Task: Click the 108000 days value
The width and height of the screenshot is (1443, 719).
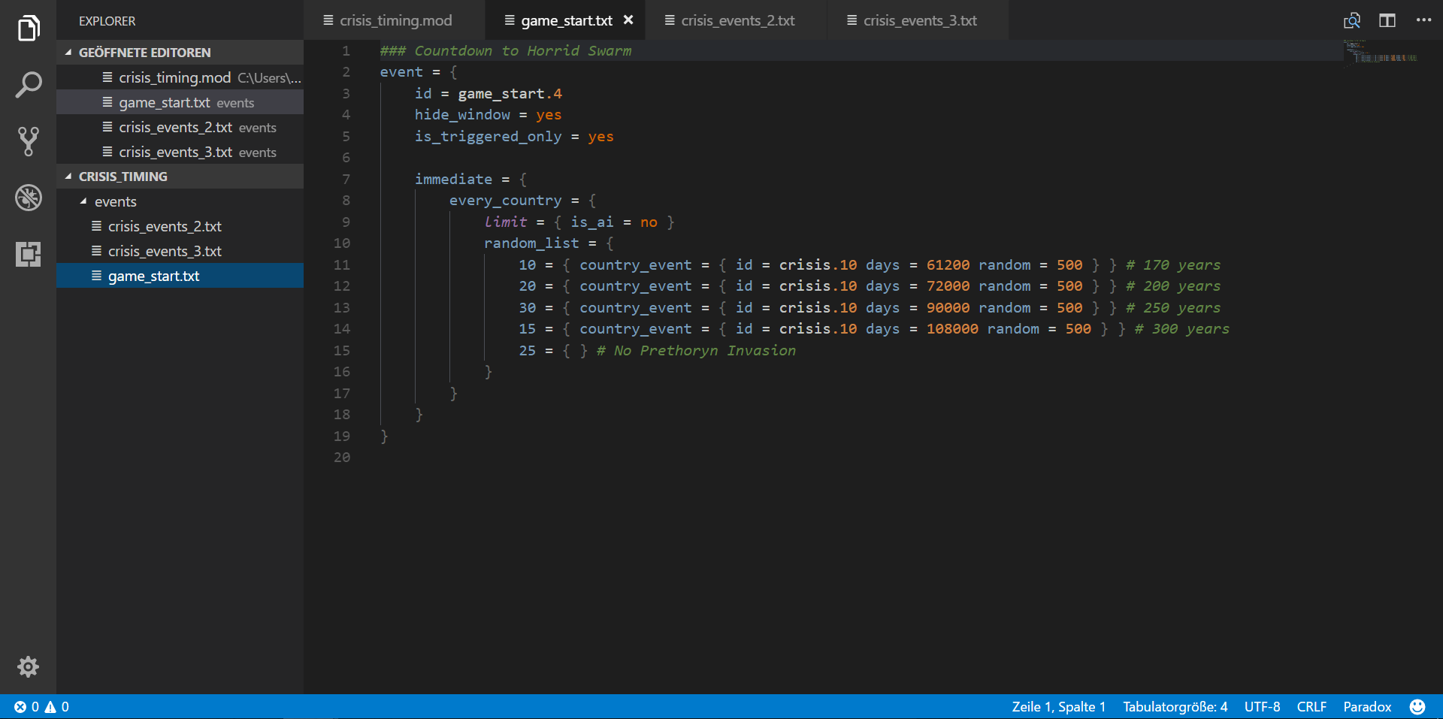Action: click(x=952, y=329)
